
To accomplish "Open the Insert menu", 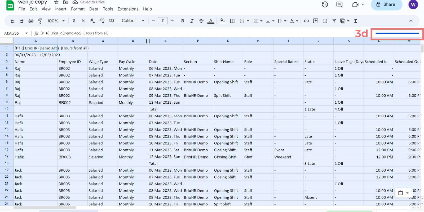I will point(61,9).
